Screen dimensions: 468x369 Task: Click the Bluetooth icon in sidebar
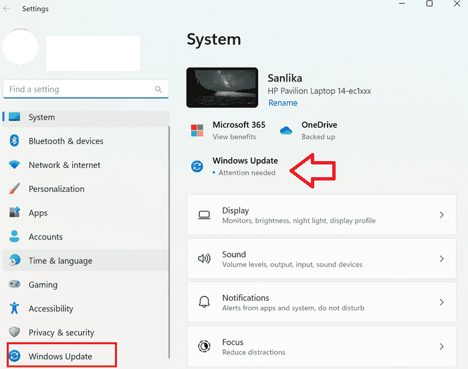click(14, 140)
